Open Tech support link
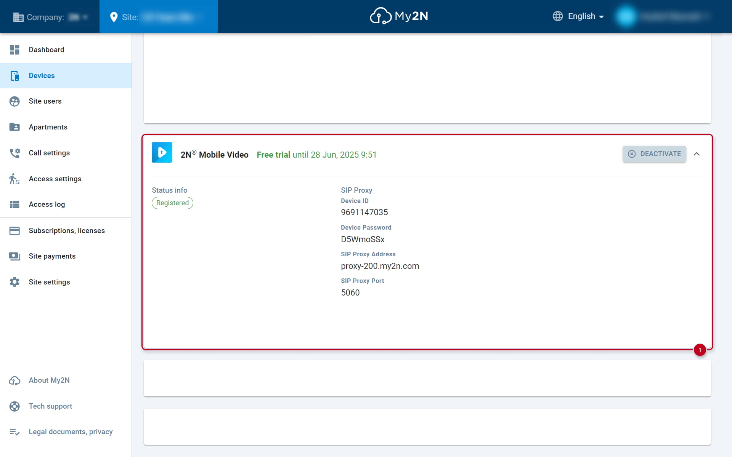This screenshot has height=457, width=732. click(x=66, y=406)
